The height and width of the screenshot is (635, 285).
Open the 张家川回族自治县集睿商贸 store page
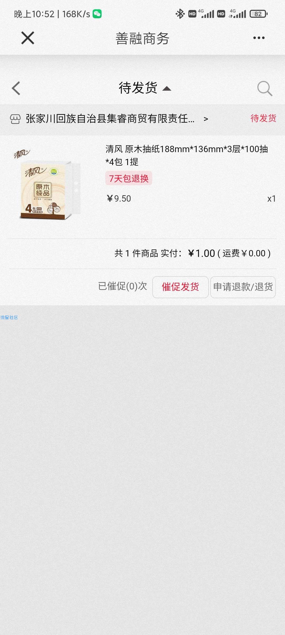(110, 119)
